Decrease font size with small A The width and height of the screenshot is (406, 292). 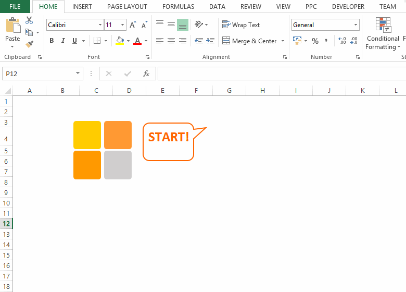click(x=144, y=25)
